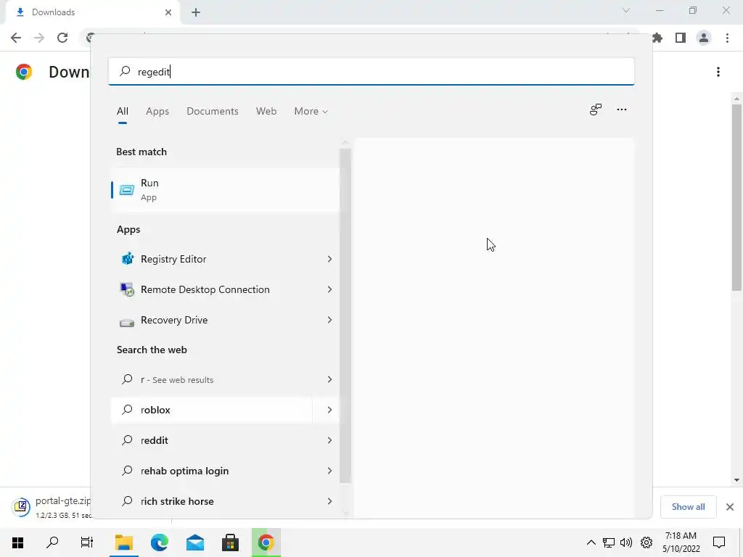Open Chrome profile avatar menu
This screenshot has width=743, height=557.
tap(704, 38)
